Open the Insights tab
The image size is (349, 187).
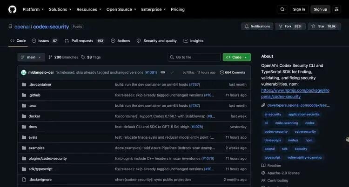point(194,41)
